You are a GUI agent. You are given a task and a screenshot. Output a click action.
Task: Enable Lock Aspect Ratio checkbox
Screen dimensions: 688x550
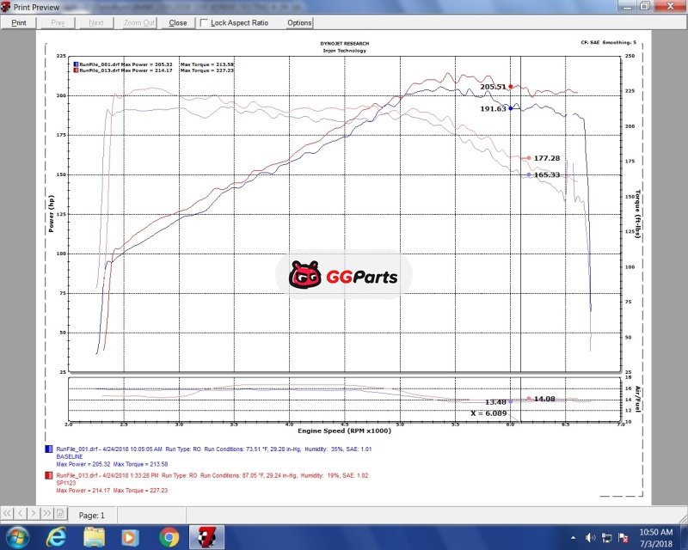[x=205, y=23]
